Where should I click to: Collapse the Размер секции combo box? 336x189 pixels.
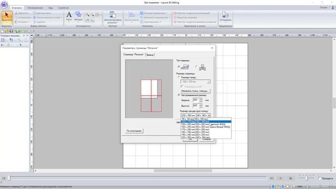click(209, 115)
